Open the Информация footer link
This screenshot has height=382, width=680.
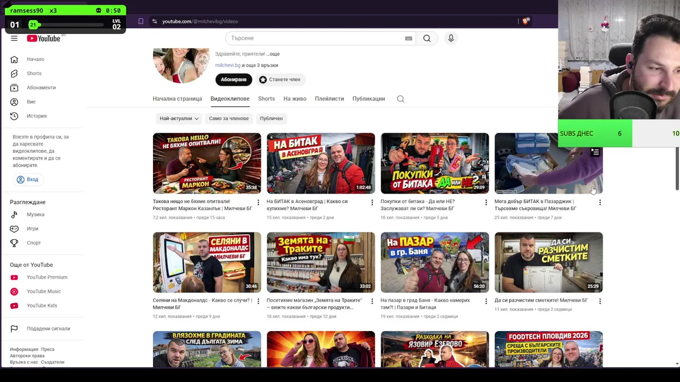click(x=24, y=350)
